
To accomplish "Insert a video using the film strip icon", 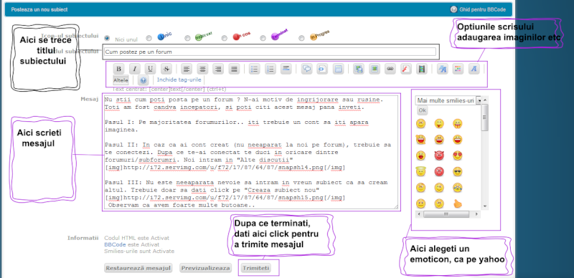I will [x=422, y=69].
